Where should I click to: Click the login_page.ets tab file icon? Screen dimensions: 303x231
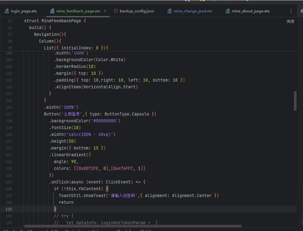click(7, 11)
